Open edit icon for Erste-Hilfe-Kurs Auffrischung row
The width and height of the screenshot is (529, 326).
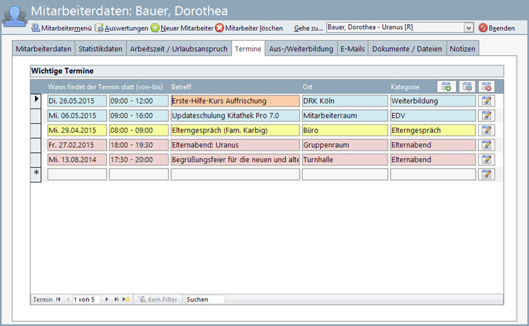point(486,101)
